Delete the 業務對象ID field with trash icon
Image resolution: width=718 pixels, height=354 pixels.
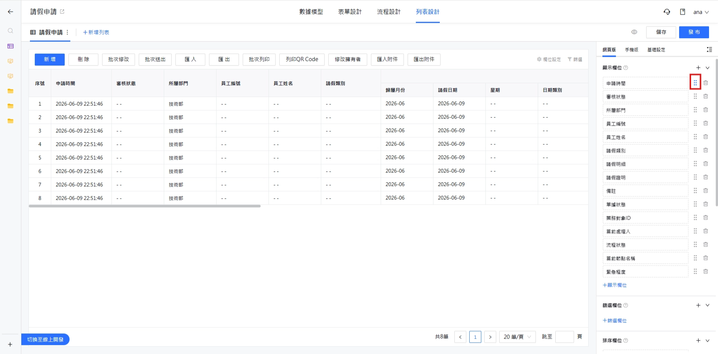pos(706,217)
